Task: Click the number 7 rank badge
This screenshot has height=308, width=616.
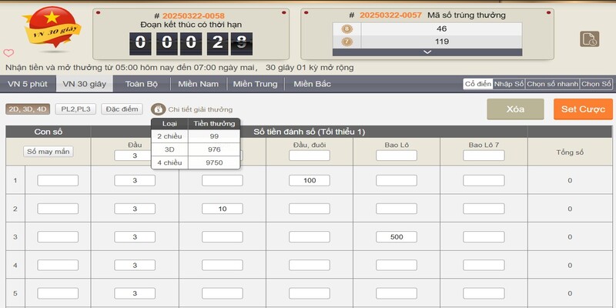Action: pos(346,42)
